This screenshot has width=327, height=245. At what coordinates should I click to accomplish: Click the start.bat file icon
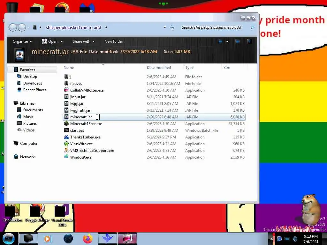(x=66, y=130)
